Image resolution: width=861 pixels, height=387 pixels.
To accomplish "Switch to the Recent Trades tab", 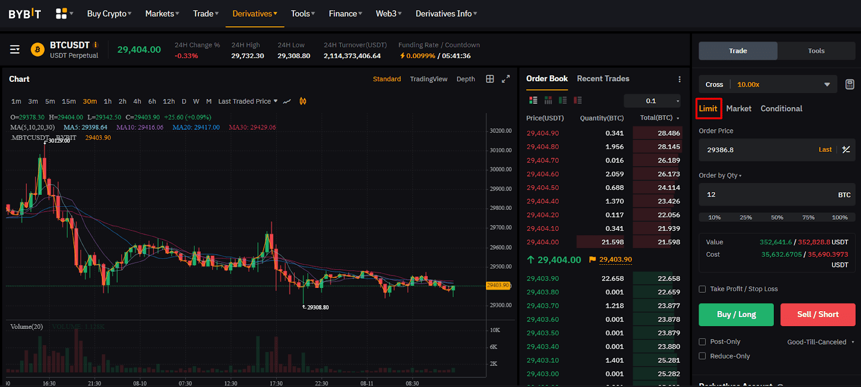I will 603,79.
